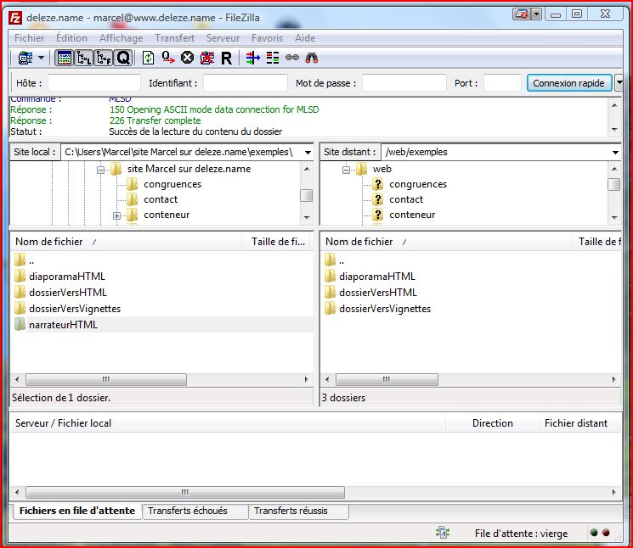Collapse the remote web folder node

click(x=346, y=170)
